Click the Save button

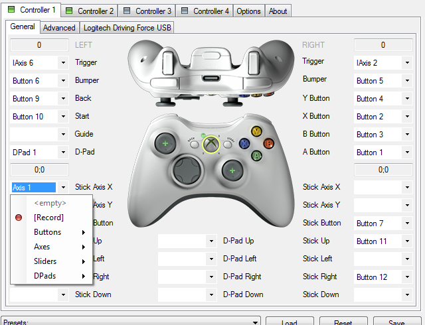397,321
